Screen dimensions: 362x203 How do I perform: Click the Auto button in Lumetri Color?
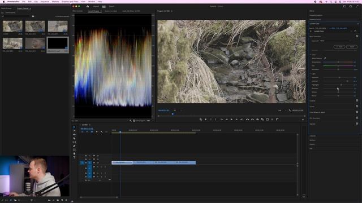(339, 47)
